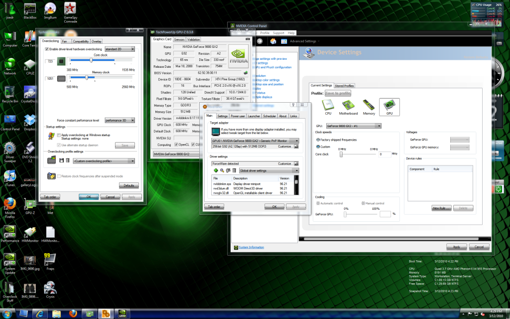
Task: Click Customize icon beside 256-bit G92 adapter line
Action: coord(296,147)
